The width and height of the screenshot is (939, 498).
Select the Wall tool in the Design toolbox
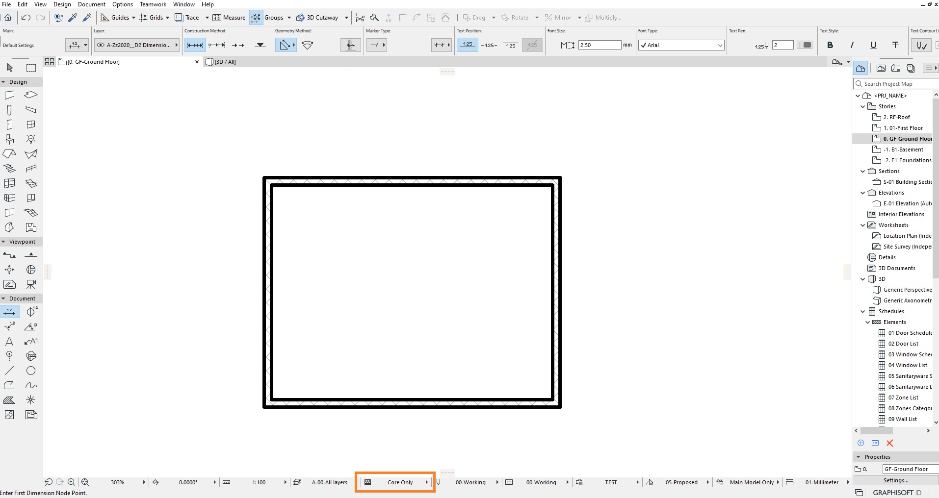pos(10,95)
